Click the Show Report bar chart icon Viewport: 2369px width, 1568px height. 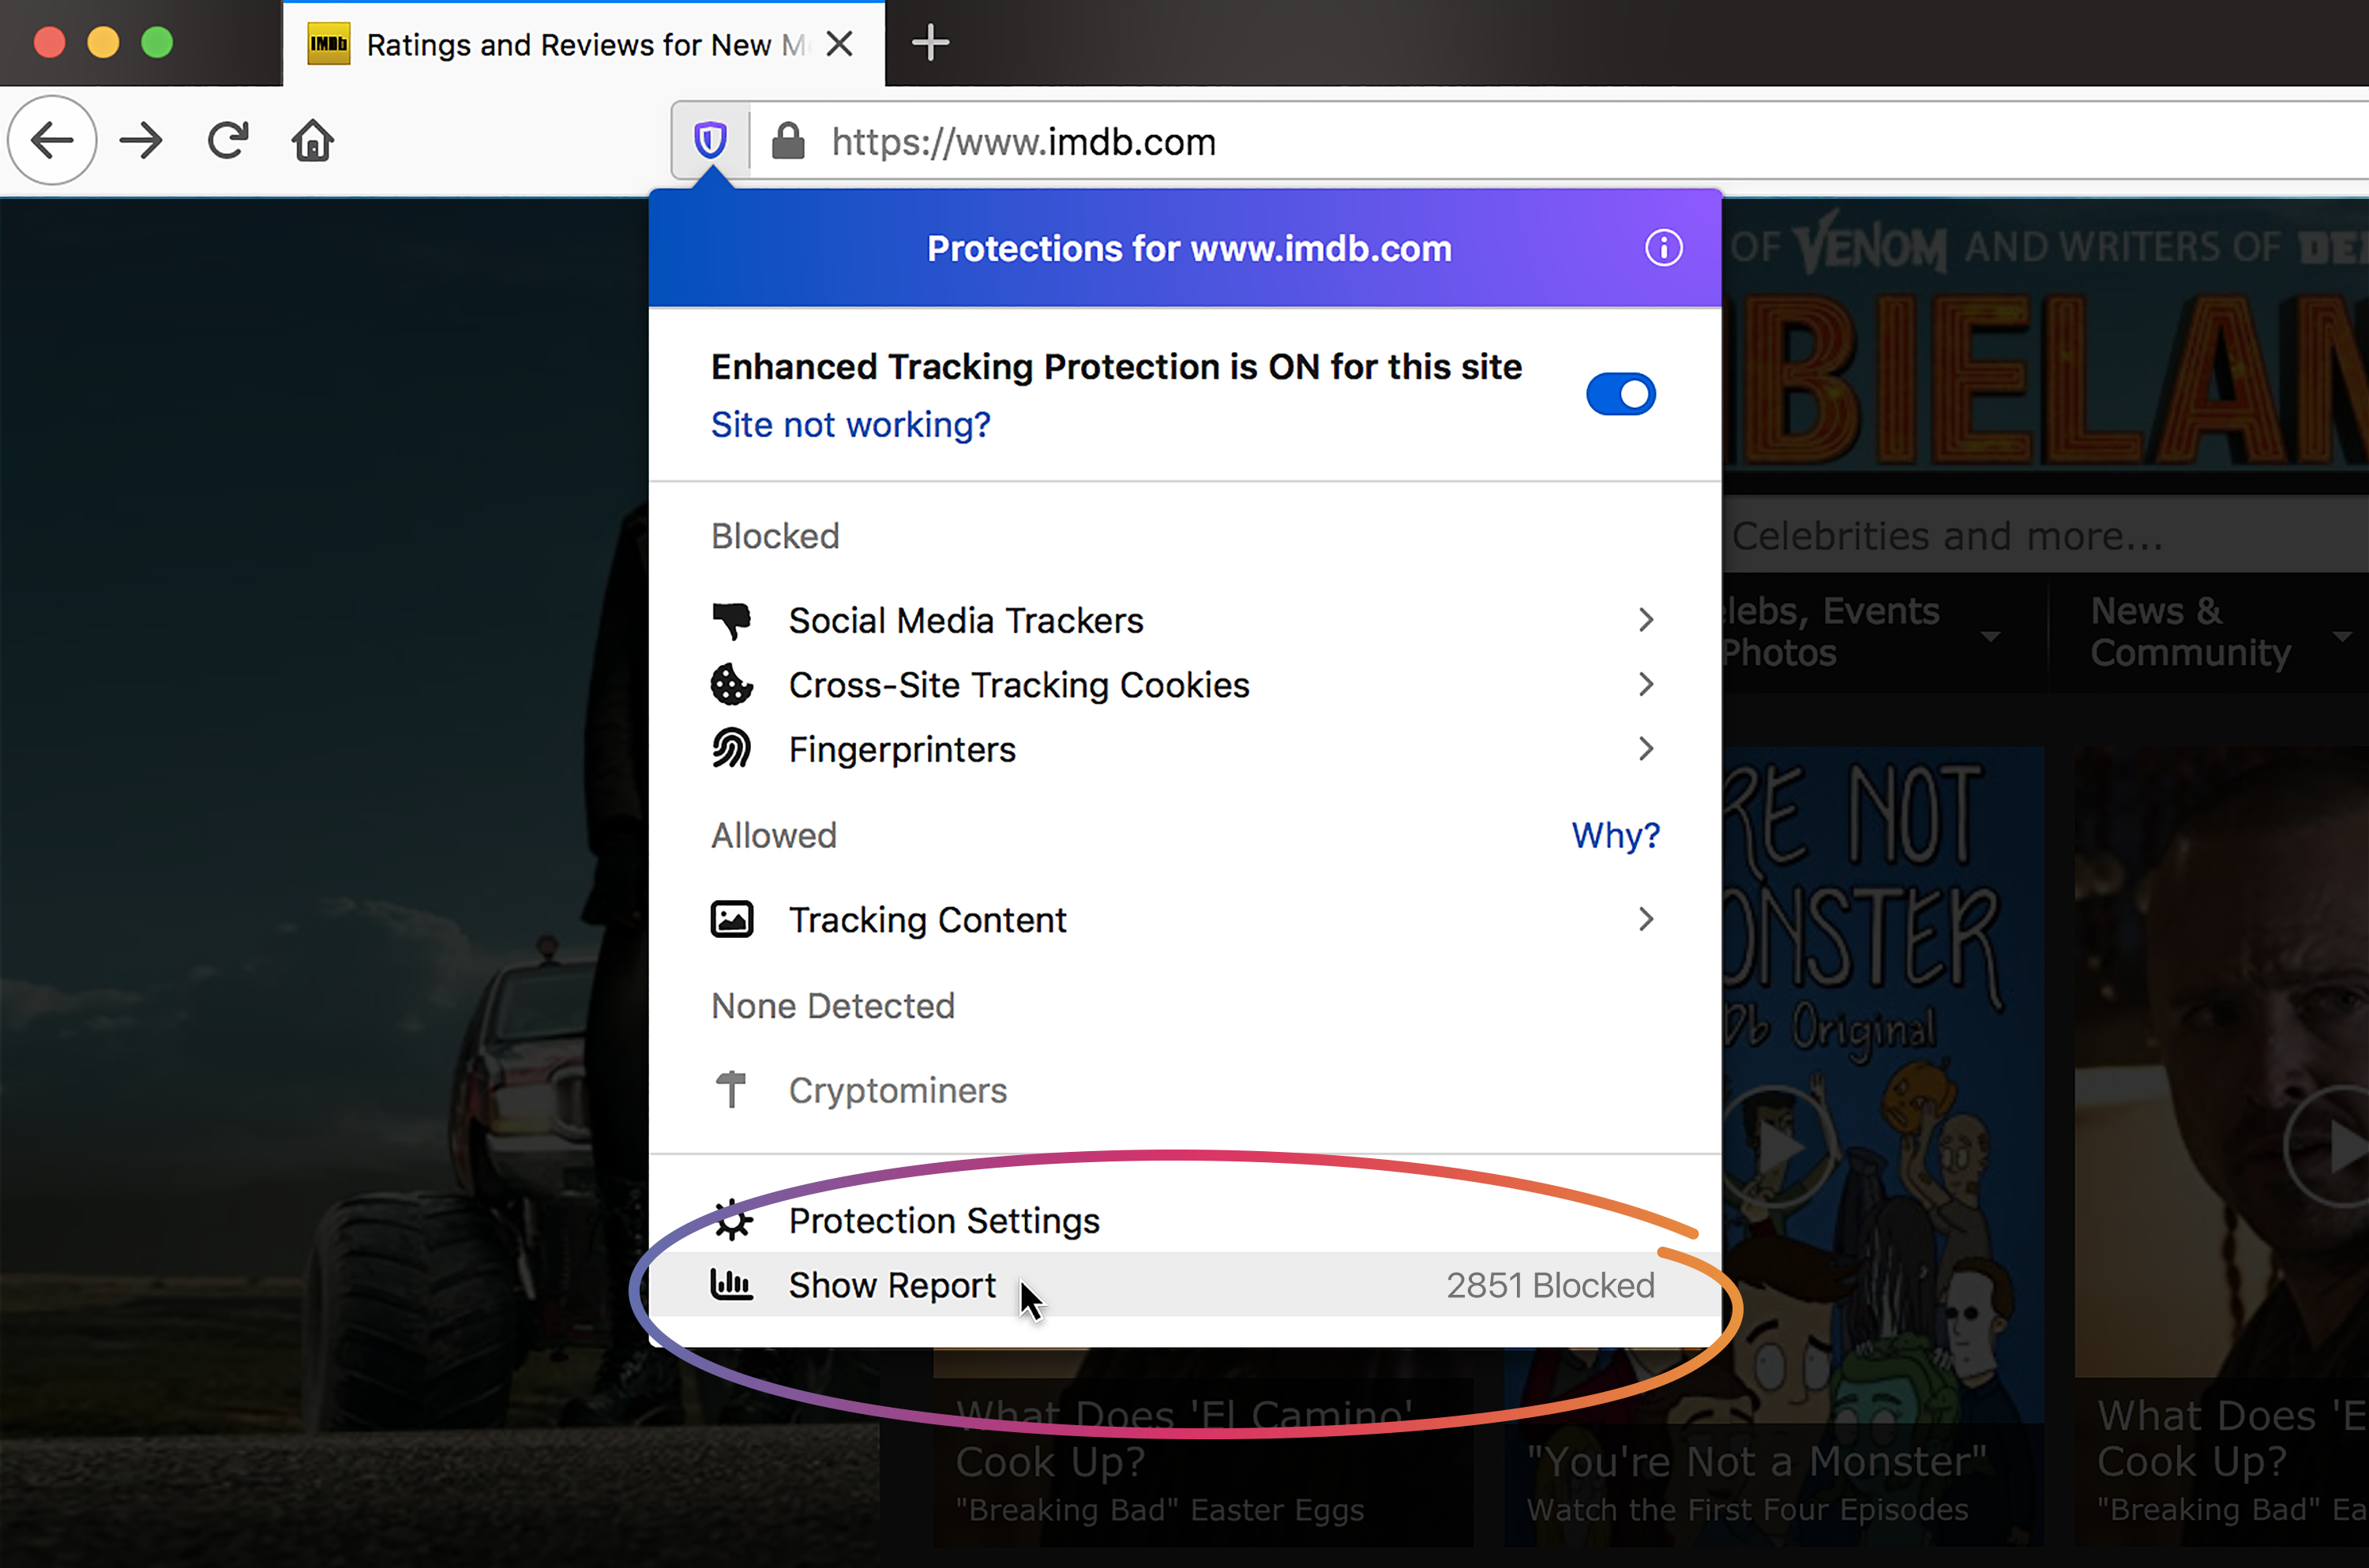click(733, 1285)
